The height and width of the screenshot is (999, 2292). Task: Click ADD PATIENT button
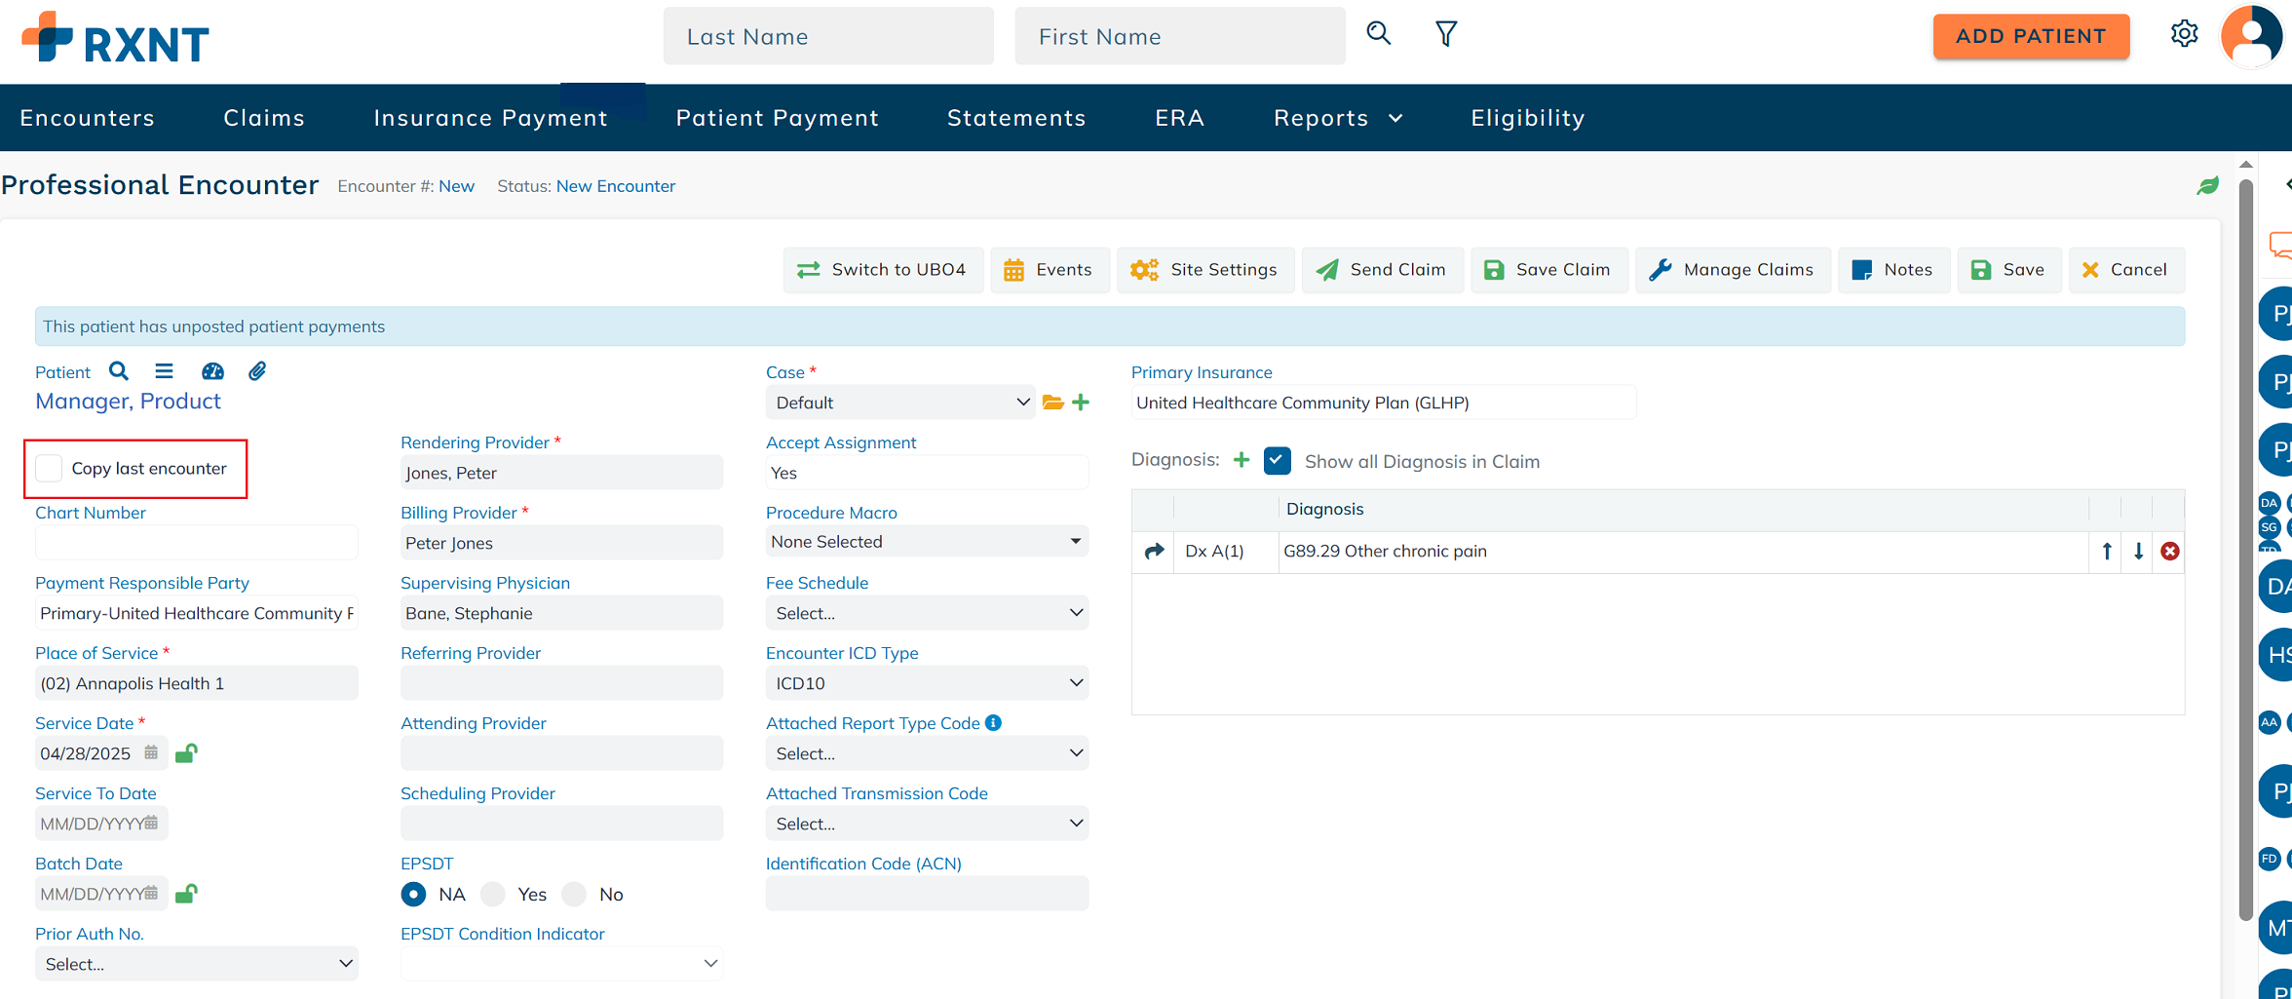(x=2031, y=36)
